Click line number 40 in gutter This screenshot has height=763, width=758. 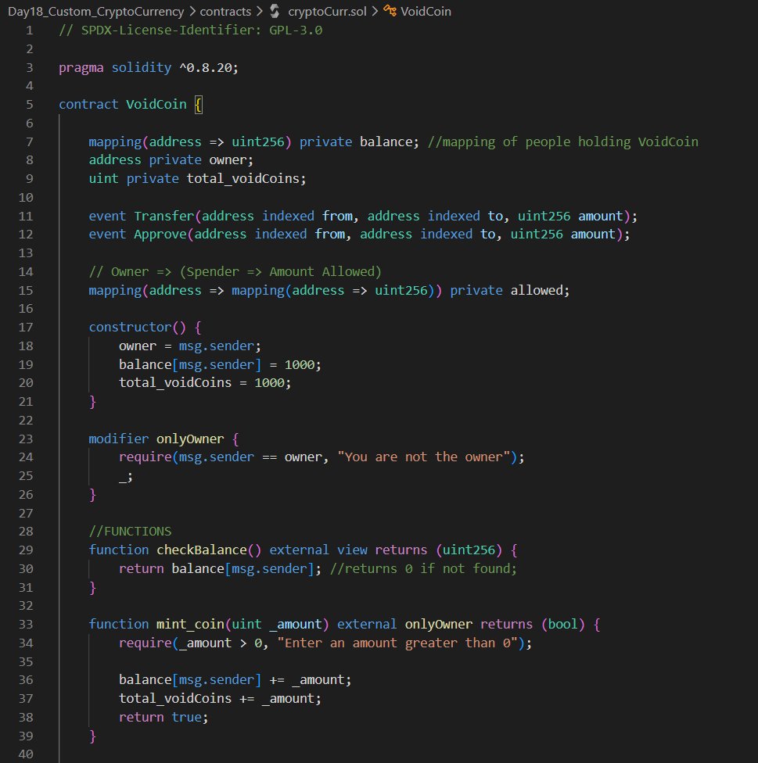(x=26, y=754)
